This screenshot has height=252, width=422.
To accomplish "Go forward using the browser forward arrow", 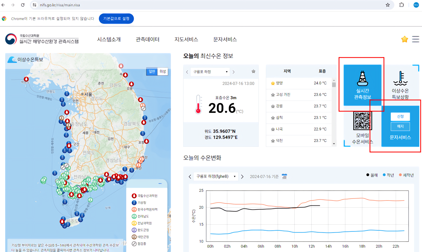I will (13, 5).
